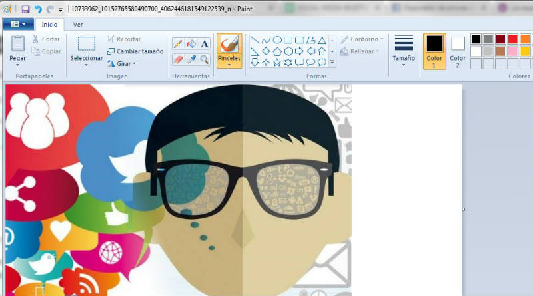Click the Cambiar tamaño button

point(135,51)
